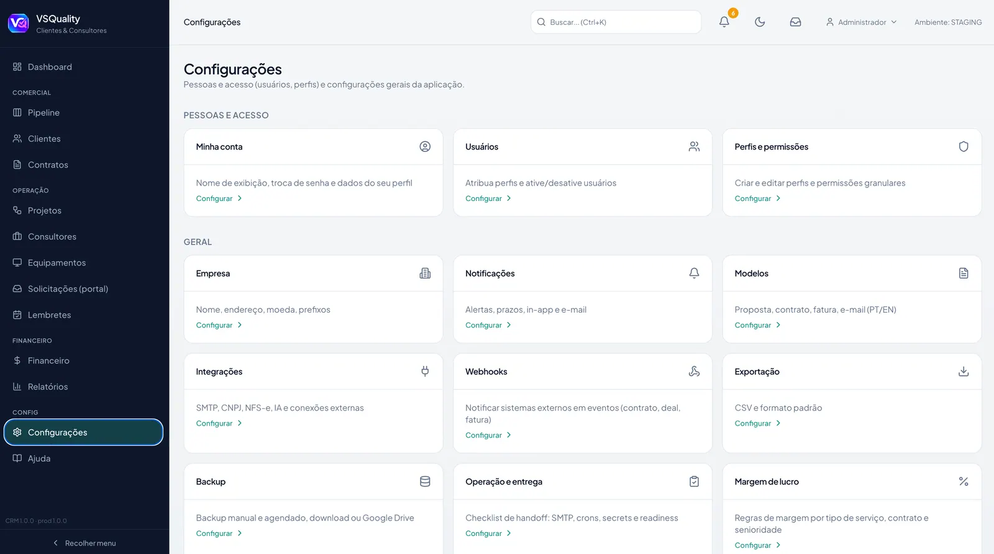The image size is (994, 554).
Task: Click the VSQuality logo icon
Action: [18, 24]
